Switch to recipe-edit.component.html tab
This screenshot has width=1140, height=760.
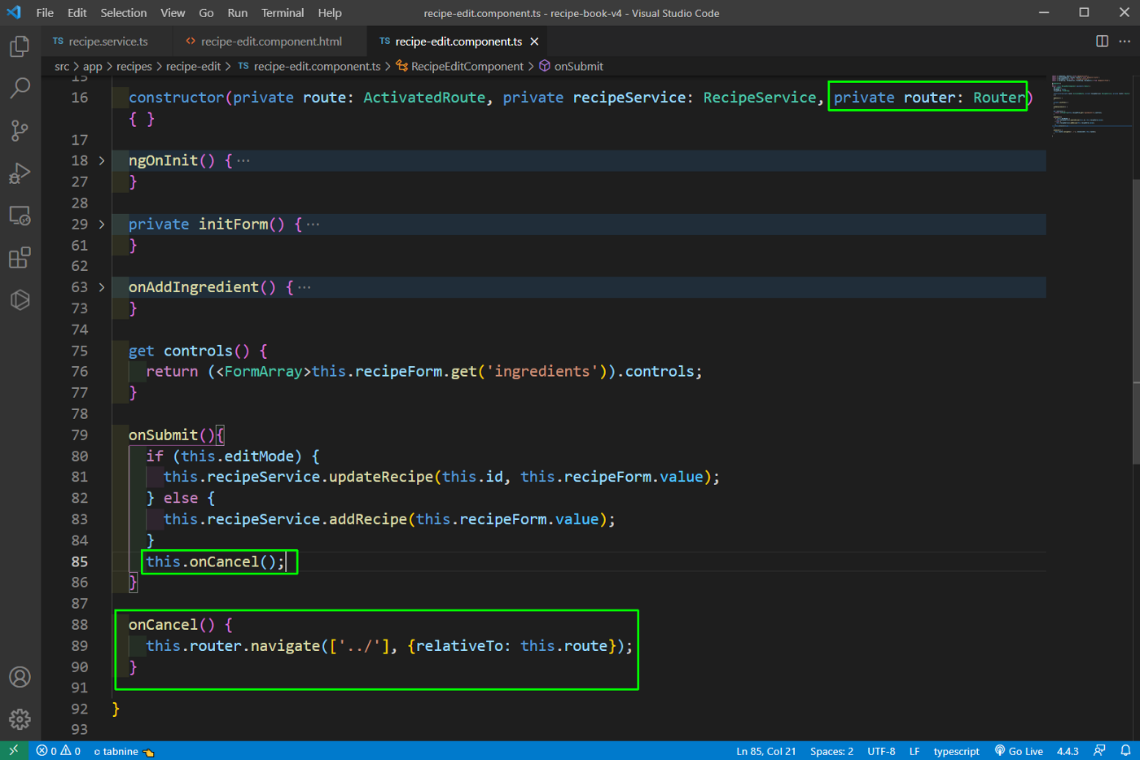coord(270,41)
